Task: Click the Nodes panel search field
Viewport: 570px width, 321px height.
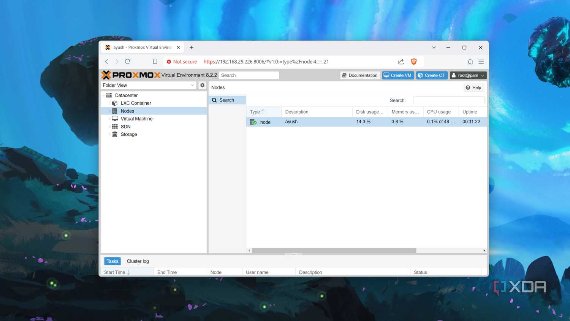Action: [x=449, y=100]
